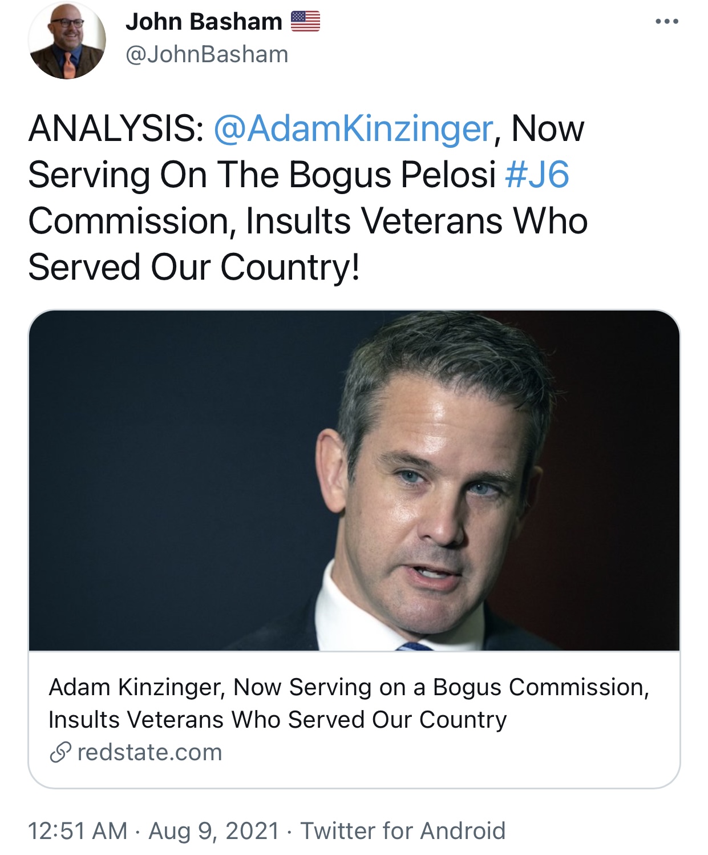Open the redstate.com domain link
Screen dimensions: 708x855
pos(149,752)
